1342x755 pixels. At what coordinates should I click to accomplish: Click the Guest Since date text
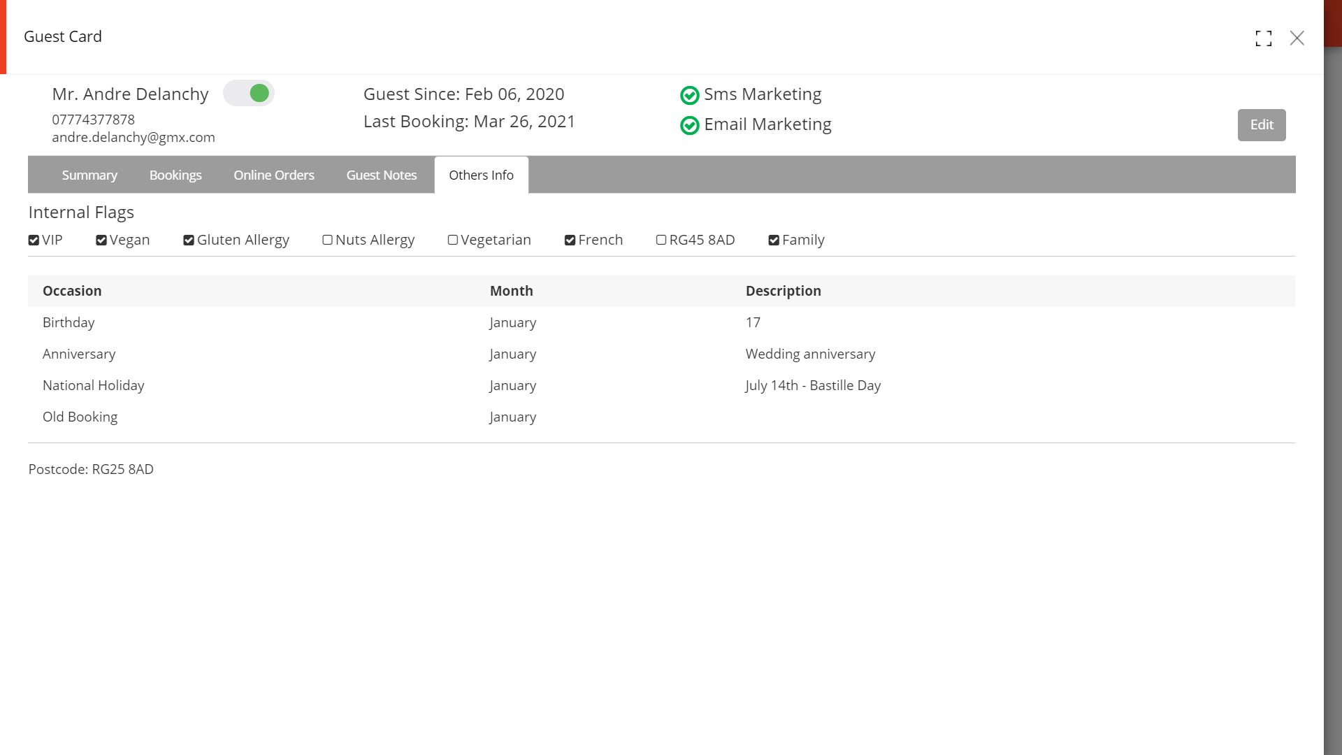pos(464,94)
